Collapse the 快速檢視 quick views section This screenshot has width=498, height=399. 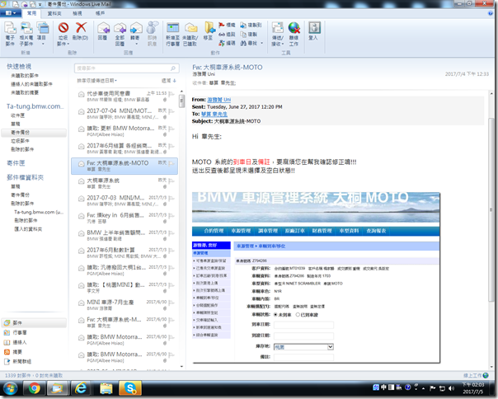click(x=19, y=67)
